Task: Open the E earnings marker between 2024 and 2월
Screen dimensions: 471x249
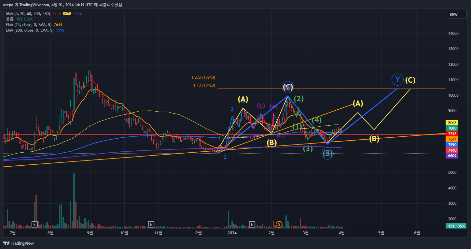Action: [x=252, y=224]
